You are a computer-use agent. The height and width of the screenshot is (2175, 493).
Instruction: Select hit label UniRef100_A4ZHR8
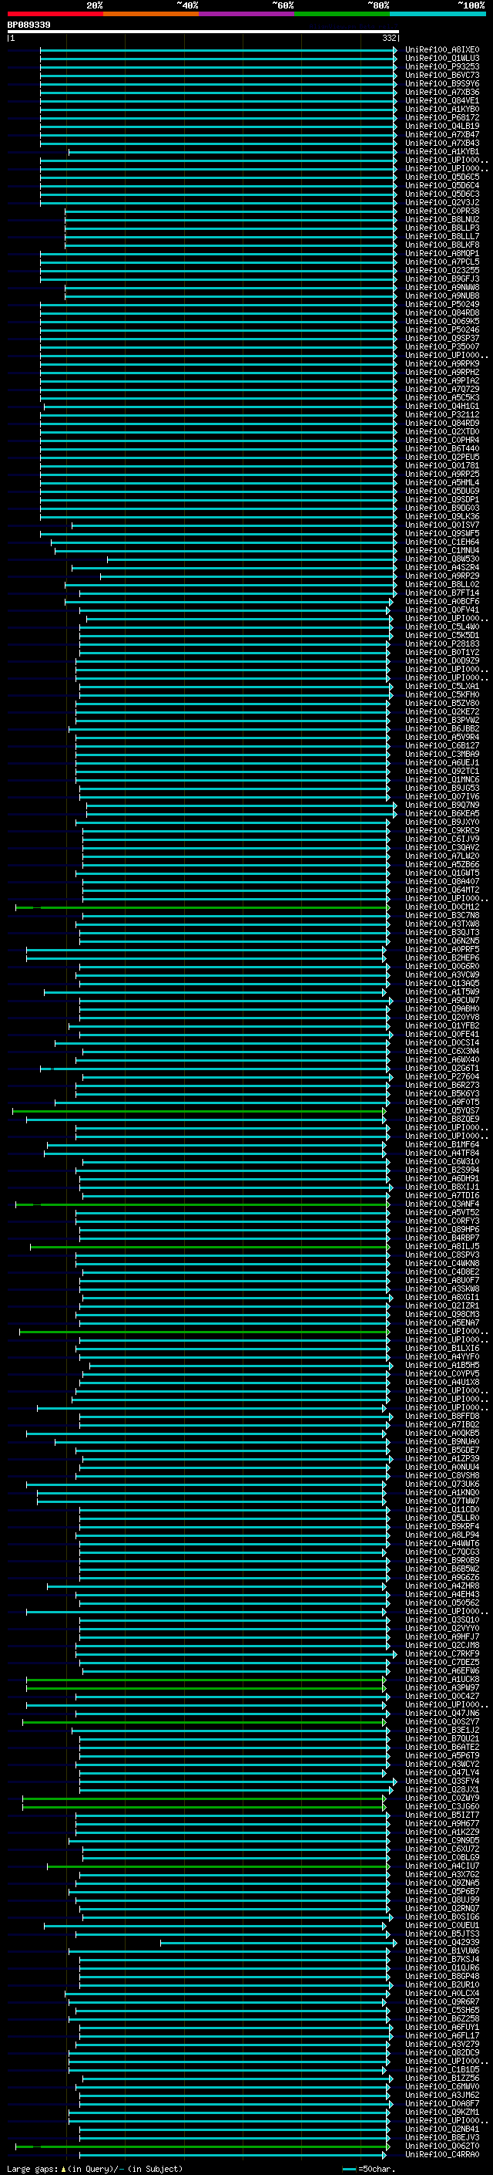(442, 1586)
